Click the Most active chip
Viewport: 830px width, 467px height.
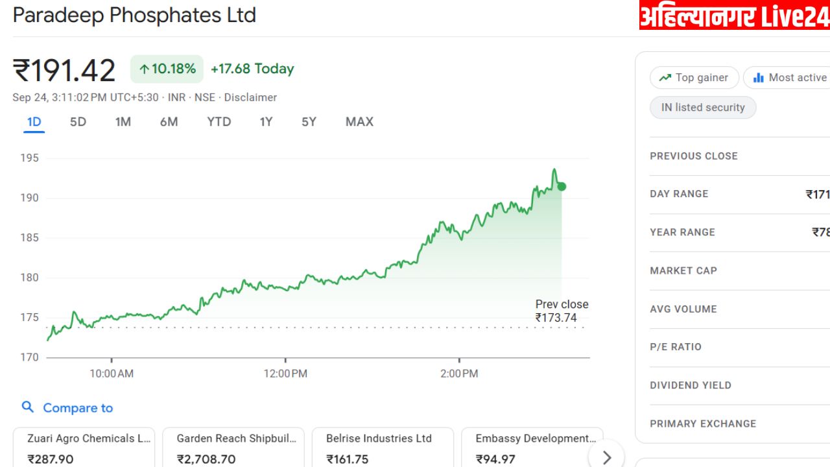787,78
